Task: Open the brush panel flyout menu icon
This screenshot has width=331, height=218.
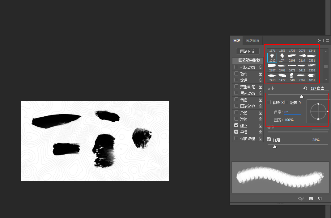Action: pos(327,40)
